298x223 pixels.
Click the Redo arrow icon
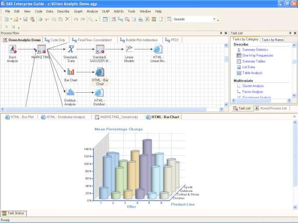pyautogui.click(x=82, y=19)
